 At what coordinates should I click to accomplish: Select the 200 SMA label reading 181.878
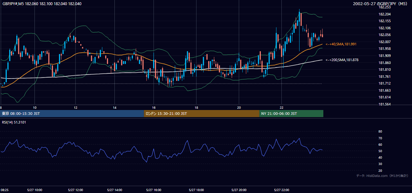342,60
